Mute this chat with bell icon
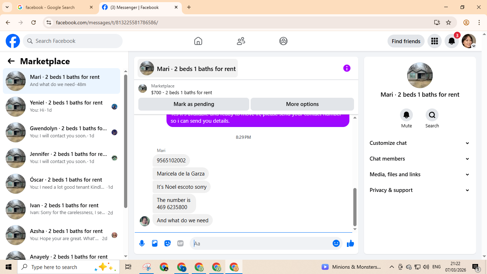 [x=406, y=115]
